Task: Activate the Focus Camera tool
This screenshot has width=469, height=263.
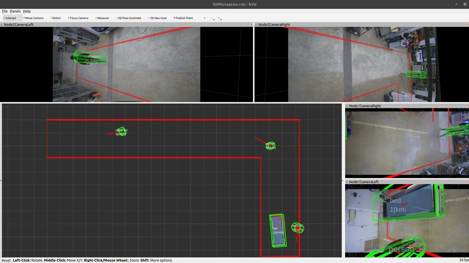Action: tap(78, 18)
